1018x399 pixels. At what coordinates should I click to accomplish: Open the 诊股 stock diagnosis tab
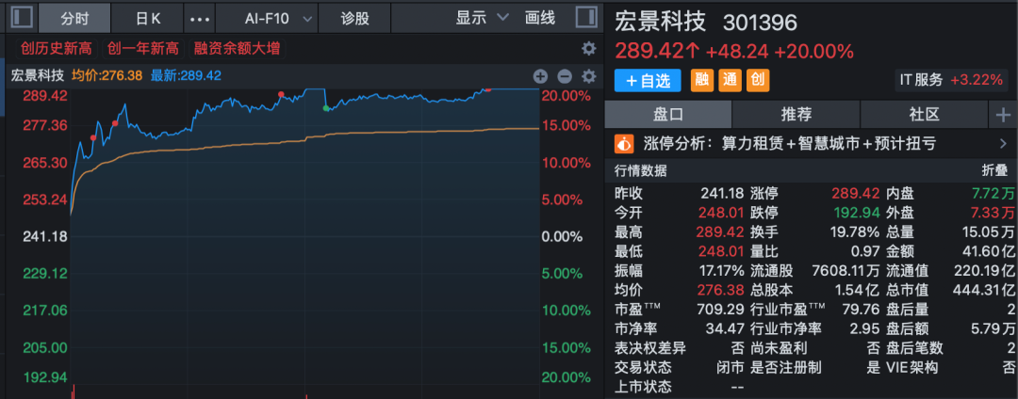click(355, 18)
